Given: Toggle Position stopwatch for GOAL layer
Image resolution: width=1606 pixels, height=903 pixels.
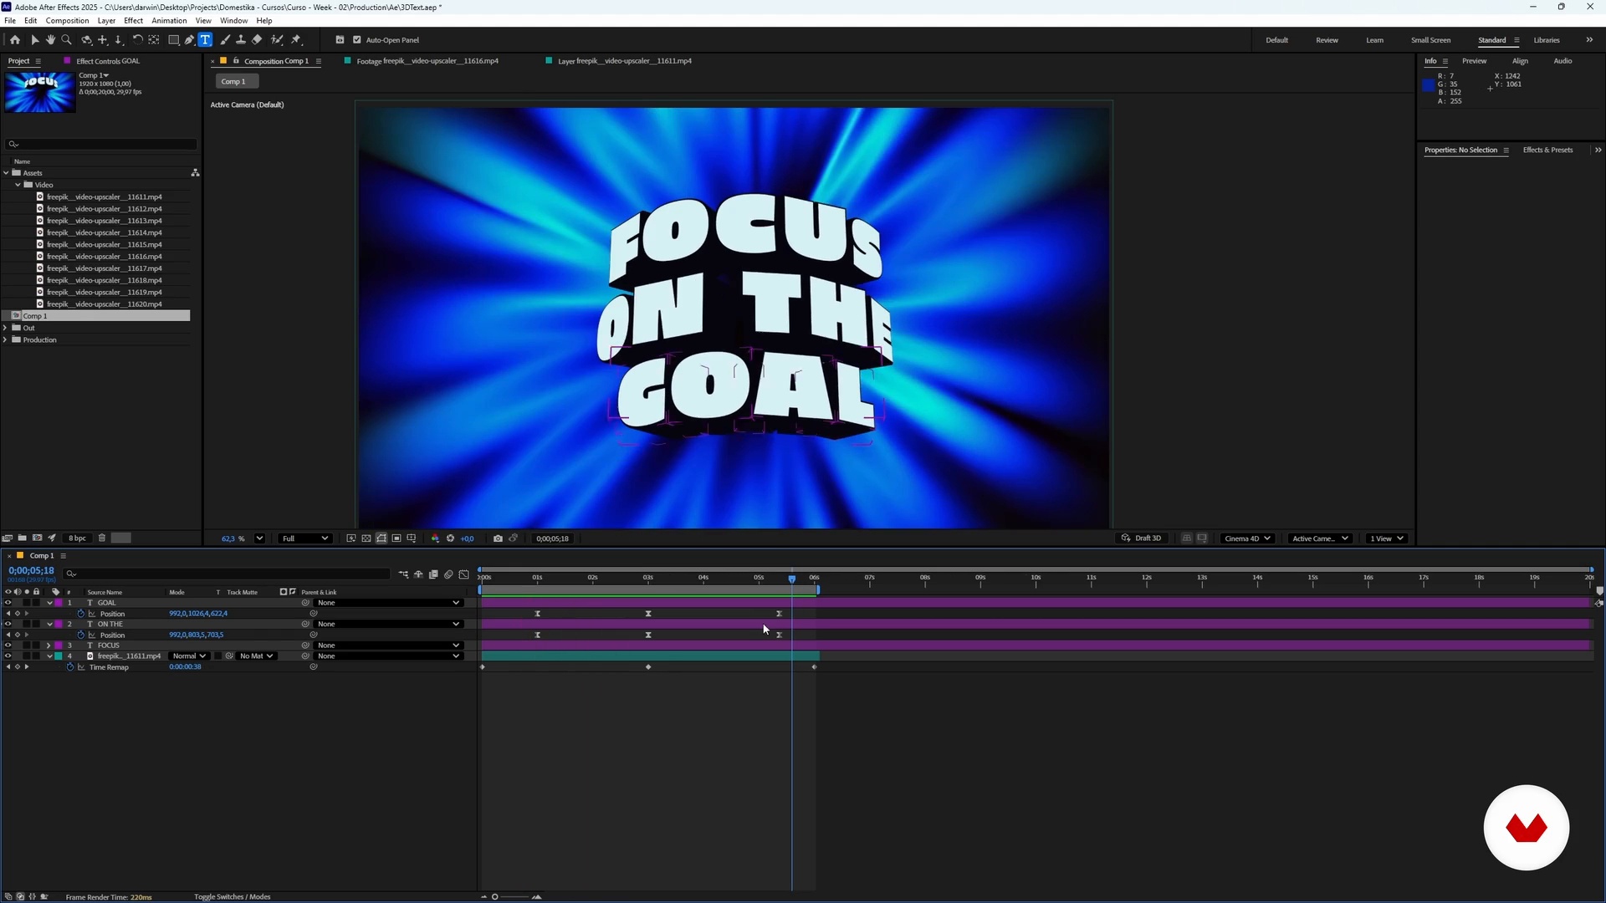Looking at the screenshot, I should 81,614.
